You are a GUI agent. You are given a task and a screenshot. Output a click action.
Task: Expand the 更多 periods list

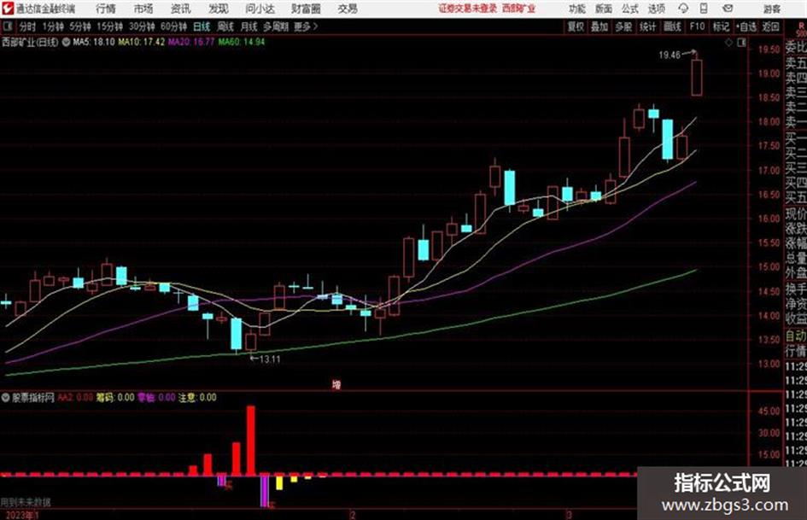pyautogui.click(x=306, y=26)
